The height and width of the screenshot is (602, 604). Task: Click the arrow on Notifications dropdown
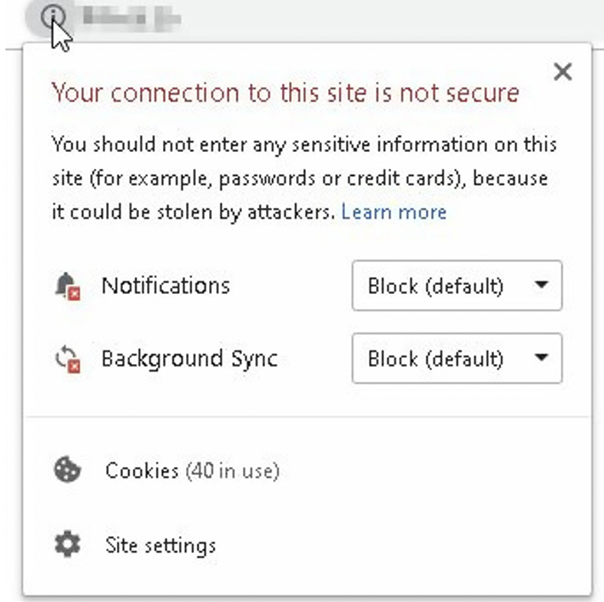tap(542, 285)
